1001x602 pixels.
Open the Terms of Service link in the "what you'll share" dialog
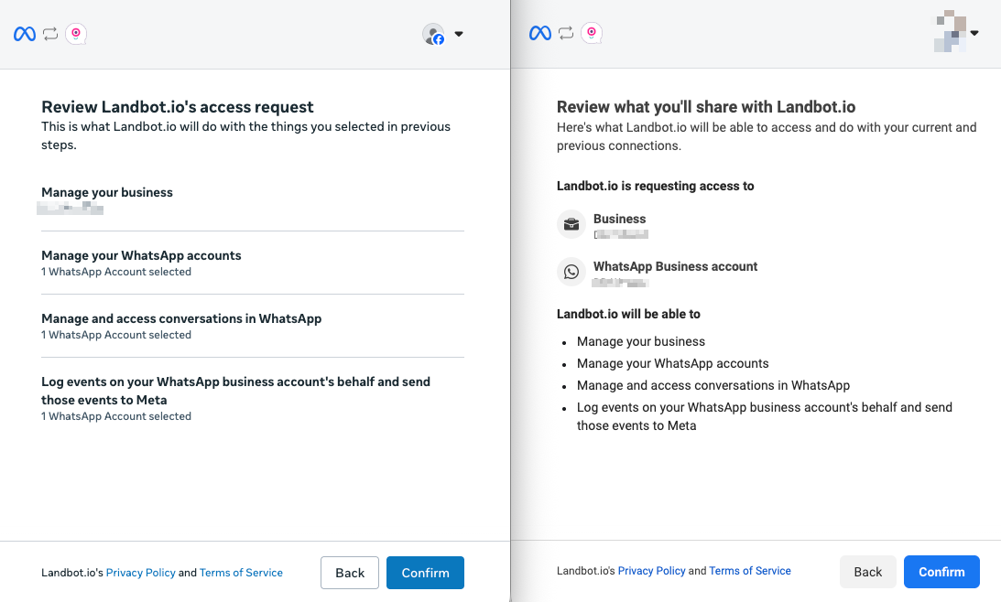(750, 571)
